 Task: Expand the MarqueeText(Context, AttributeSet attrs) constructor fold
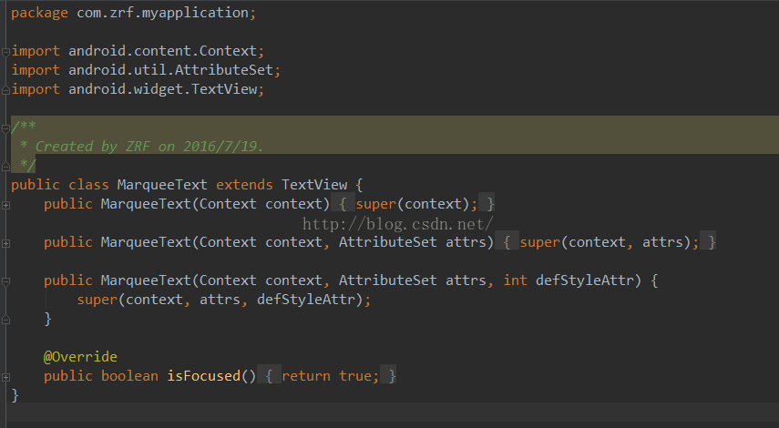(5, 243)
